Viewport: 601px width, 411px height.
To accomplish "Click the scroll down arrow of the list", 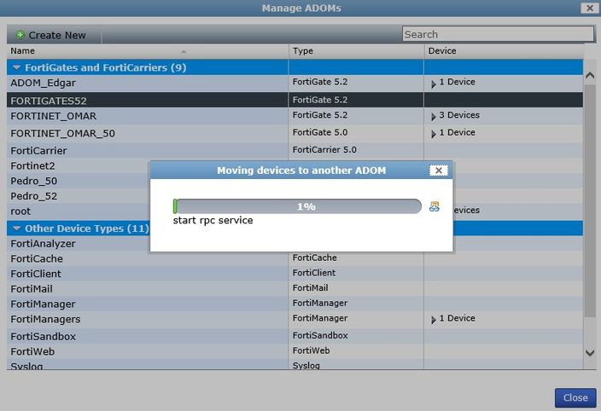I will click(x=590, y=352).
